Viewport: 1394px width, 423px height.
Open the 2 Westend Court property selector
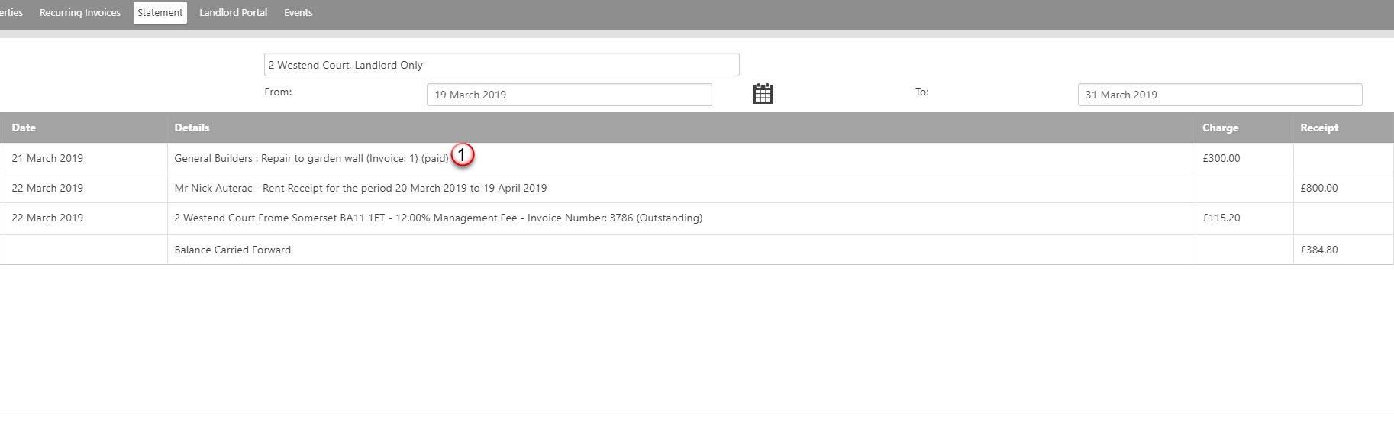coord(502,65)
